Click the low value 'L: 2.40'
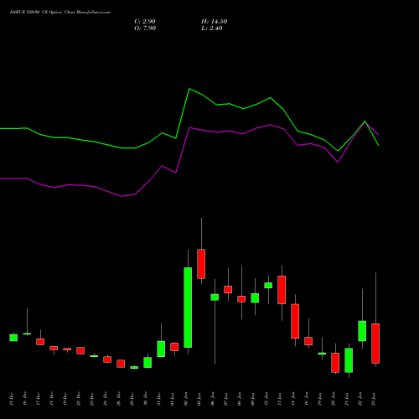Image resolution: width=419 pixels, height=419 pixels. point(212,28)
